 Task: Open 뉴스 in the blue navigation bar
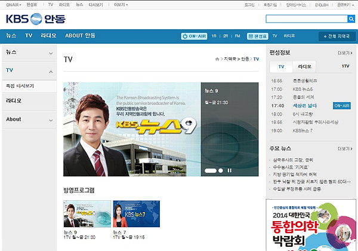pos(11,36)
